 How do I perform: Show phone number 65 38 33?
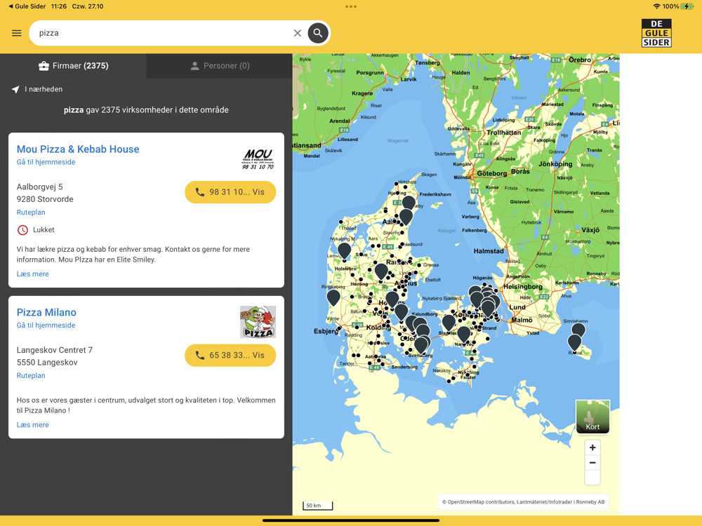(x=230, y=355)
